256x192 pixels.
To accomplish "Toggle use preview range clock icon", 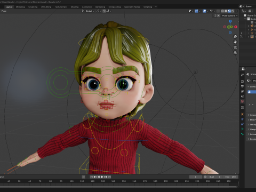I will pos(205,177).
